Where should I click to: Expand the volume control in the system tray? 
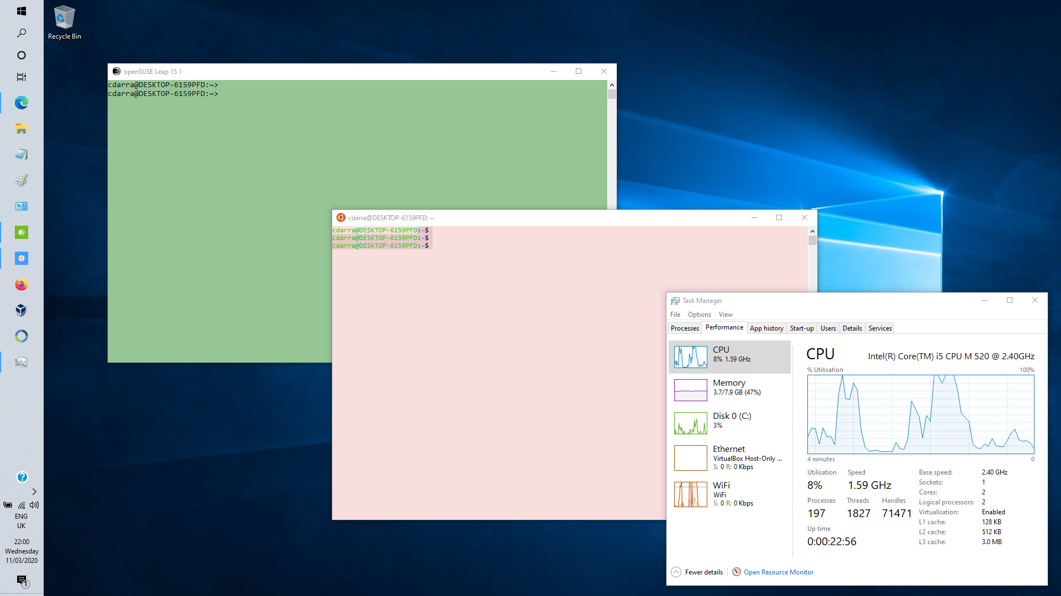tap(34, 505)
